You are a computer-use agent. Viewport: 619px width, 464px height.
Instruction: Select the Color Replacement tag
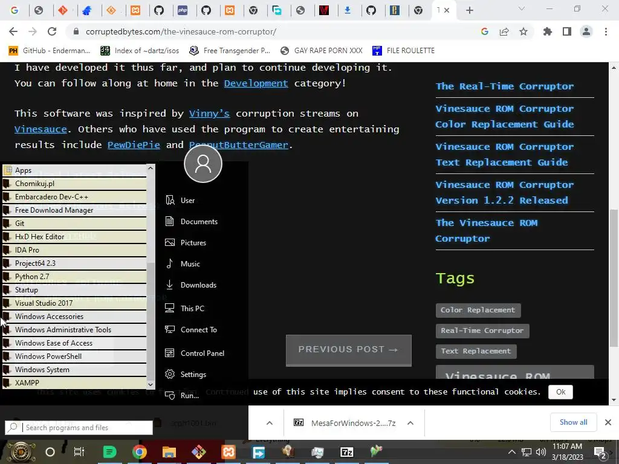point(478,310)
